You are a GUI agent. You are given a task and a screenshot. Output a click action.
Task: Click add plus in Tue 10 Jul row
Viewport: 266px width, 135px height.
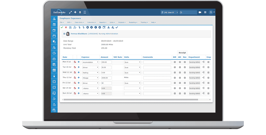click(x=79, y=67)
